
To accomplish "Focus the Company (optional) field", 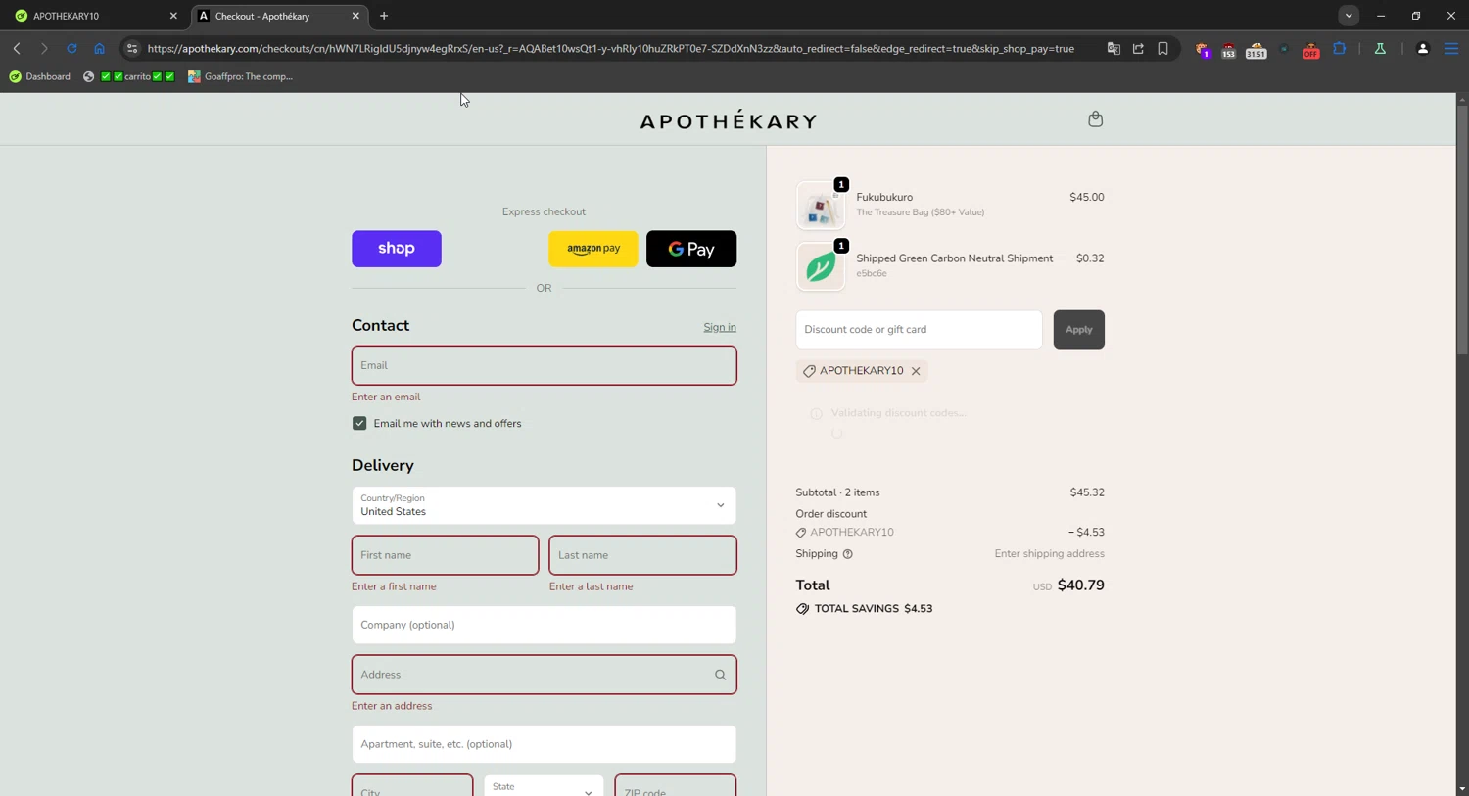I will pyautogui.click(x=544, y=625).
